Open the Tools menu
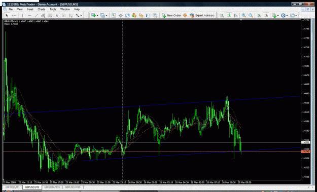317x192 pixels. pyautogui.click(x=53, y=9)
